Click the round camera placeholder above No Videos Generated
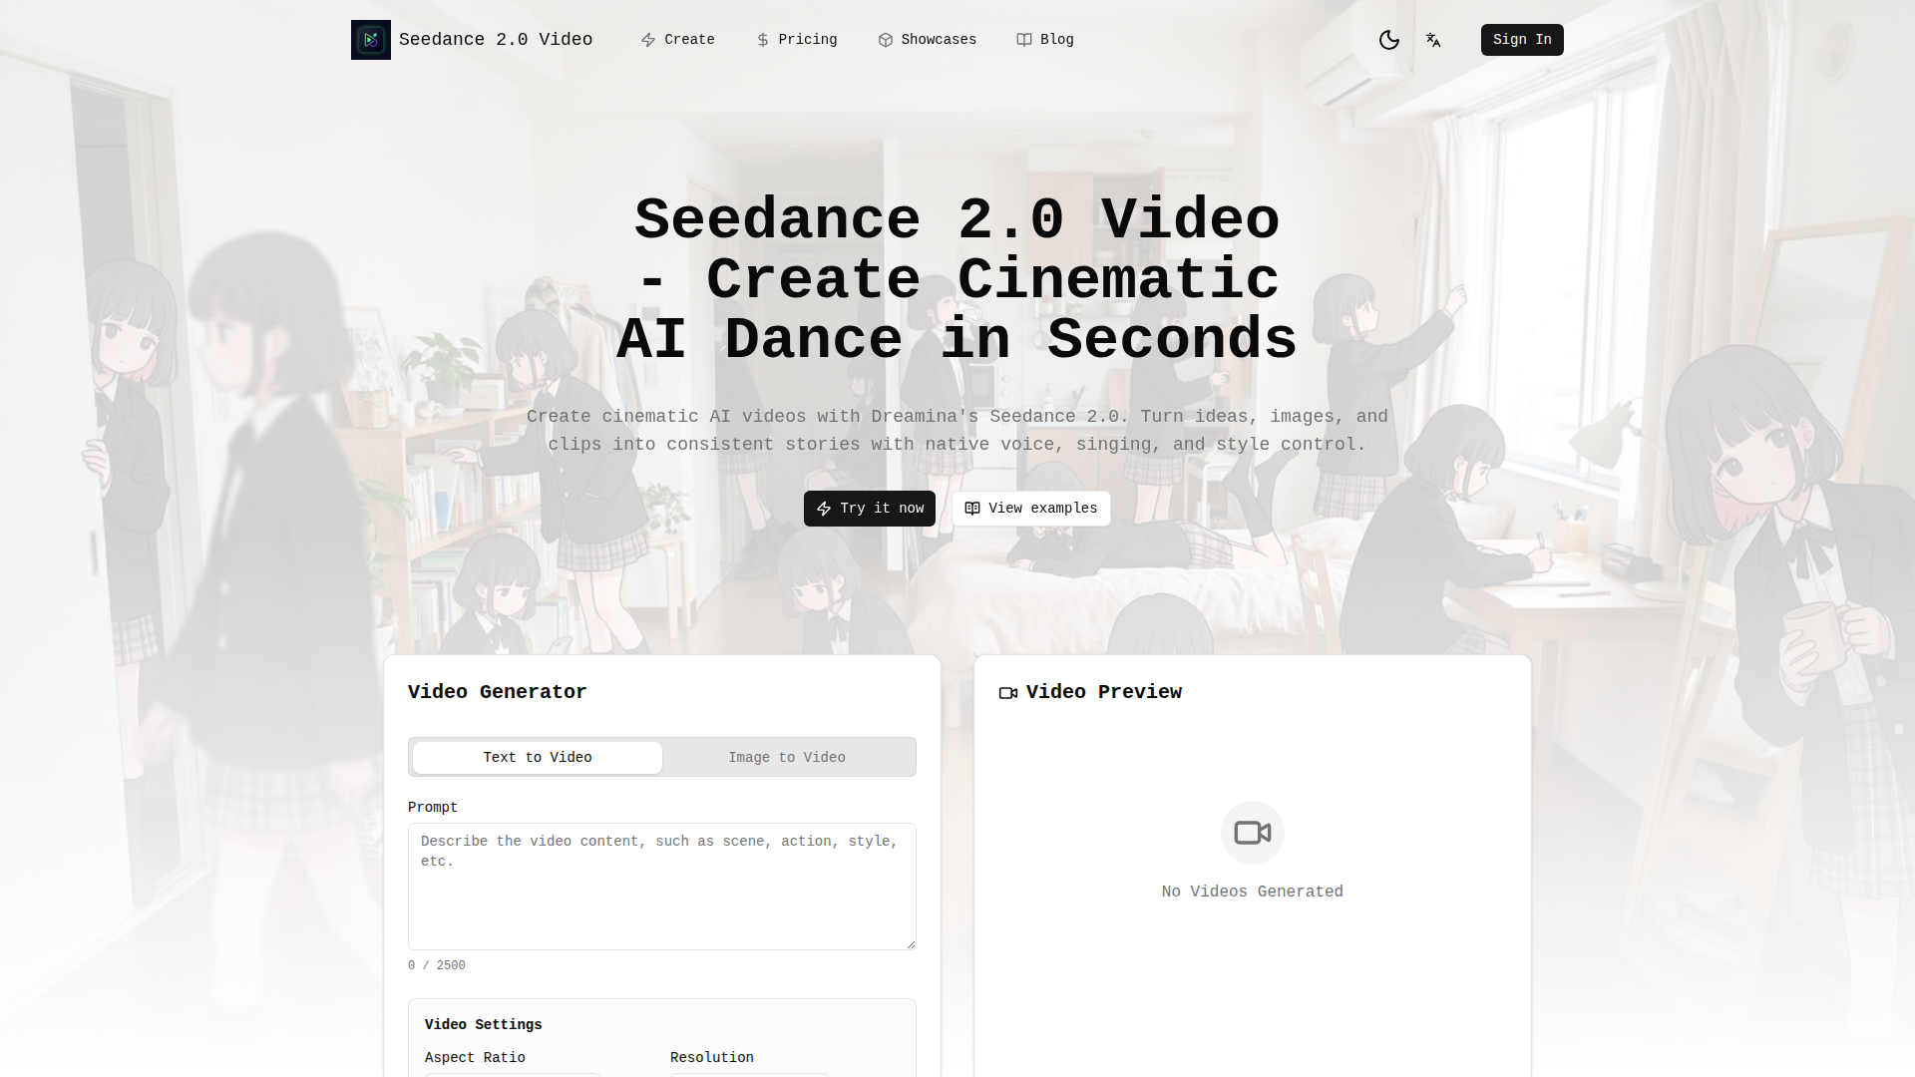 (x=1252, y=833)
